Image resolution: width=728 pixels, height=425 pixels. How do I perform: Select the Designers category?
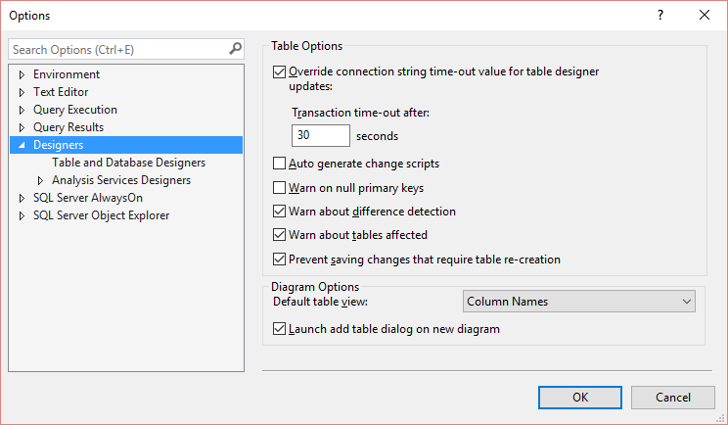pos(58,145)
